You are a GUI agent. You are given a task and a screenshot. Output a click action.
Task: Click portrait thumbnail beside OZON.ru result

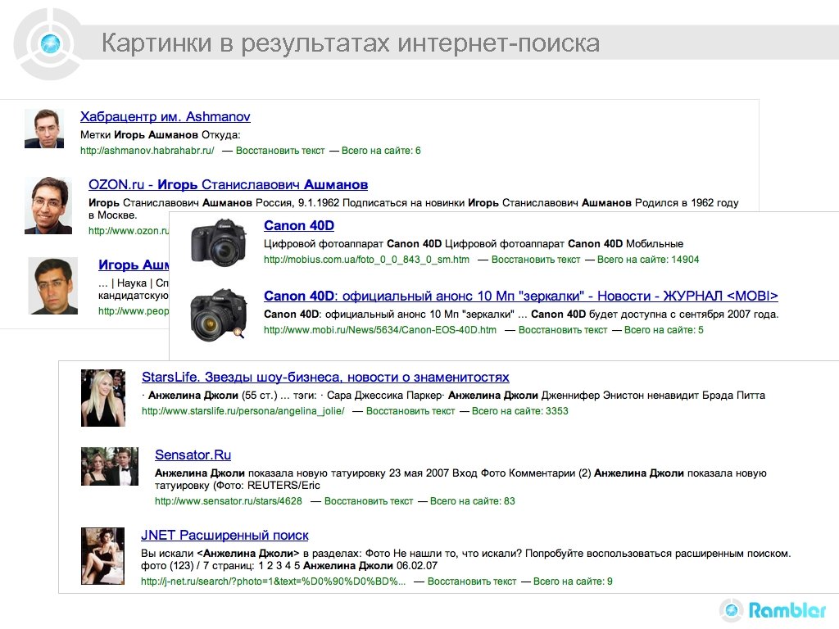point(48,206)
